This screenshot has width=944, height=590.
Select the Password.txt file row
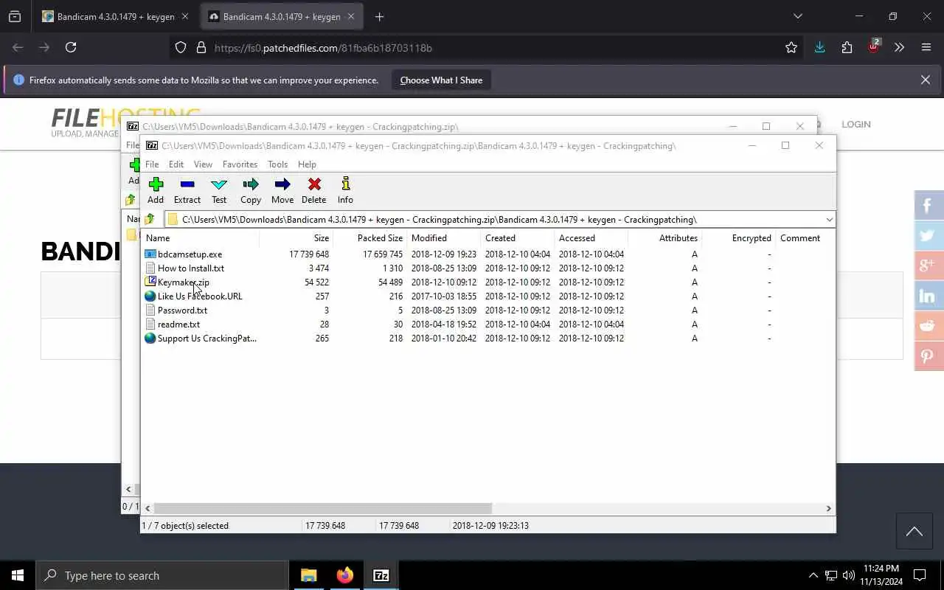coord(487,310)
